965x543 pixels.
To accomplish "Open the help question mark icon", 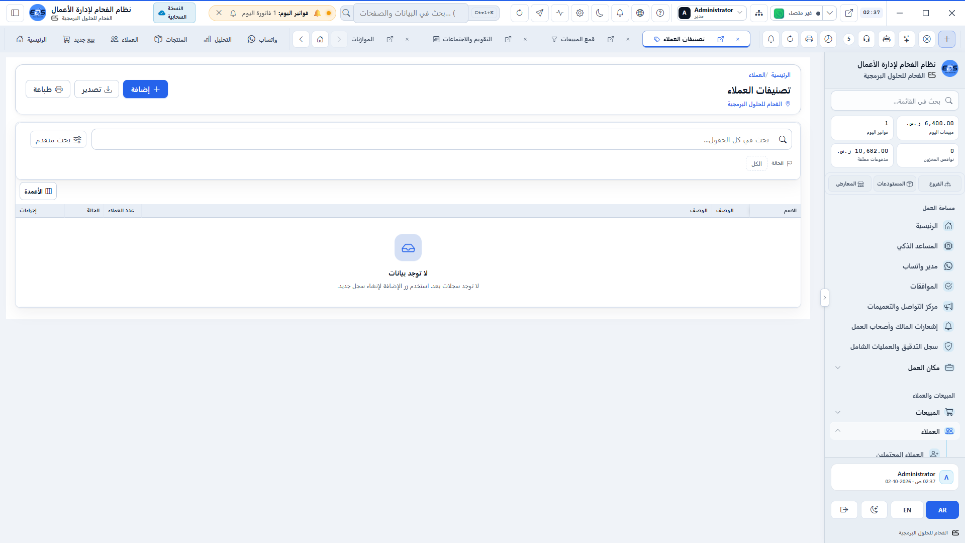I will point(660,13).
